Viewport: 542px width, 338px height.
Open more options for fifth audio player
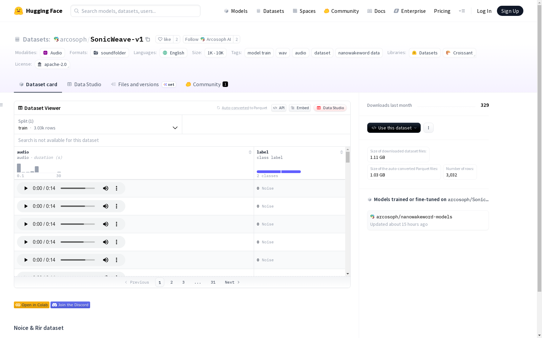click(117, 260)
